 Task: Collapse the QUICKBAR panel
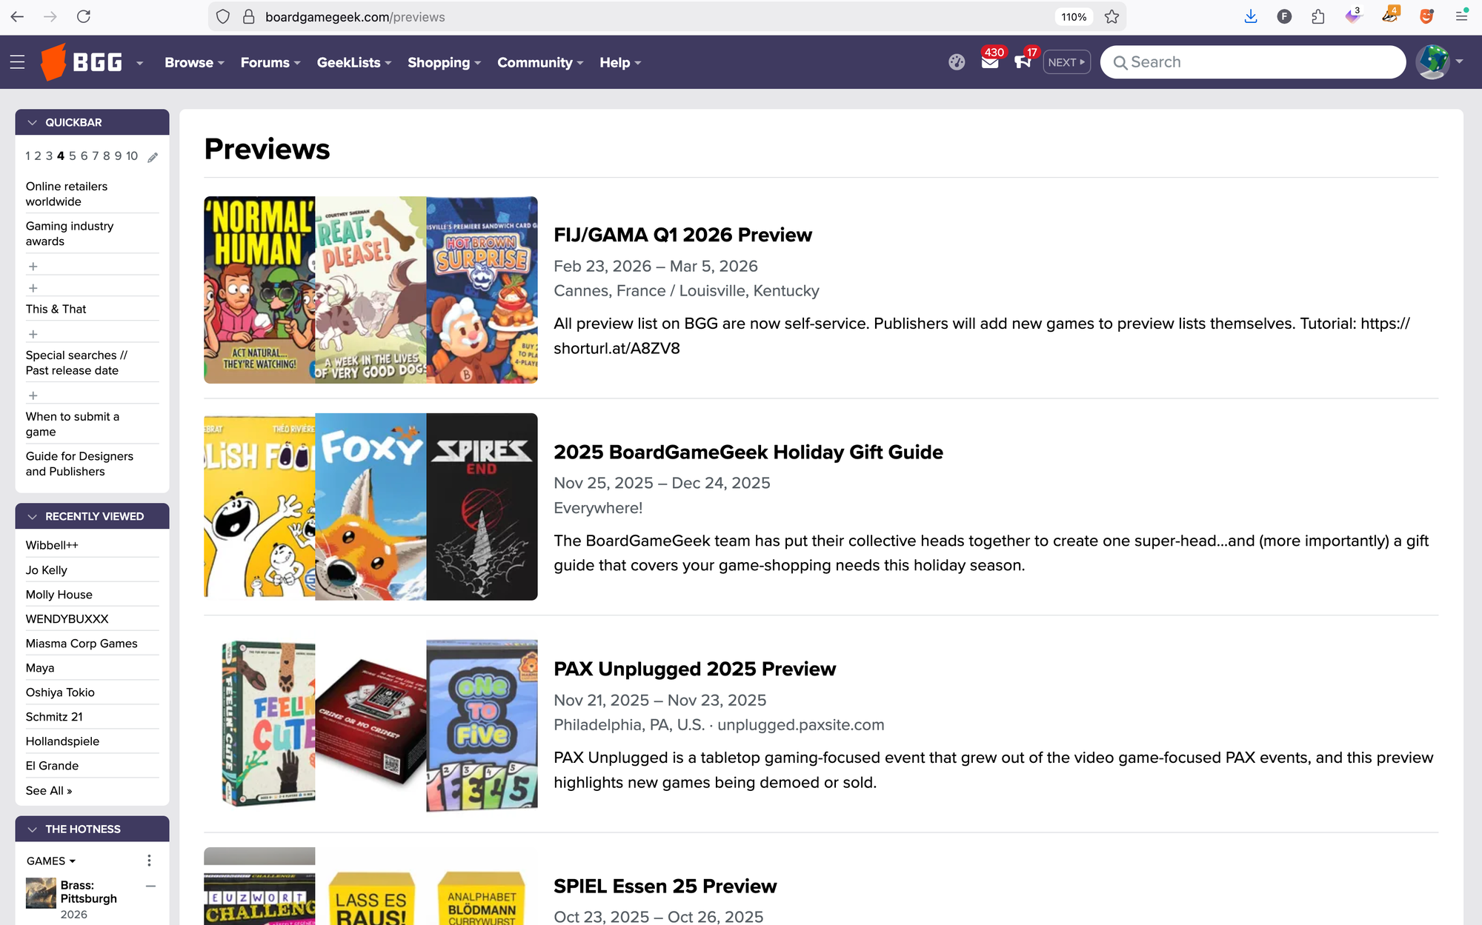(32, 122)
